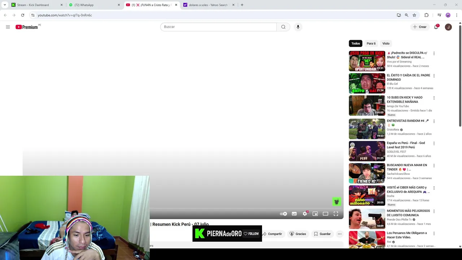Go back in browser history
This screenshot has height=260, width=462.
[x=5, y=15]
